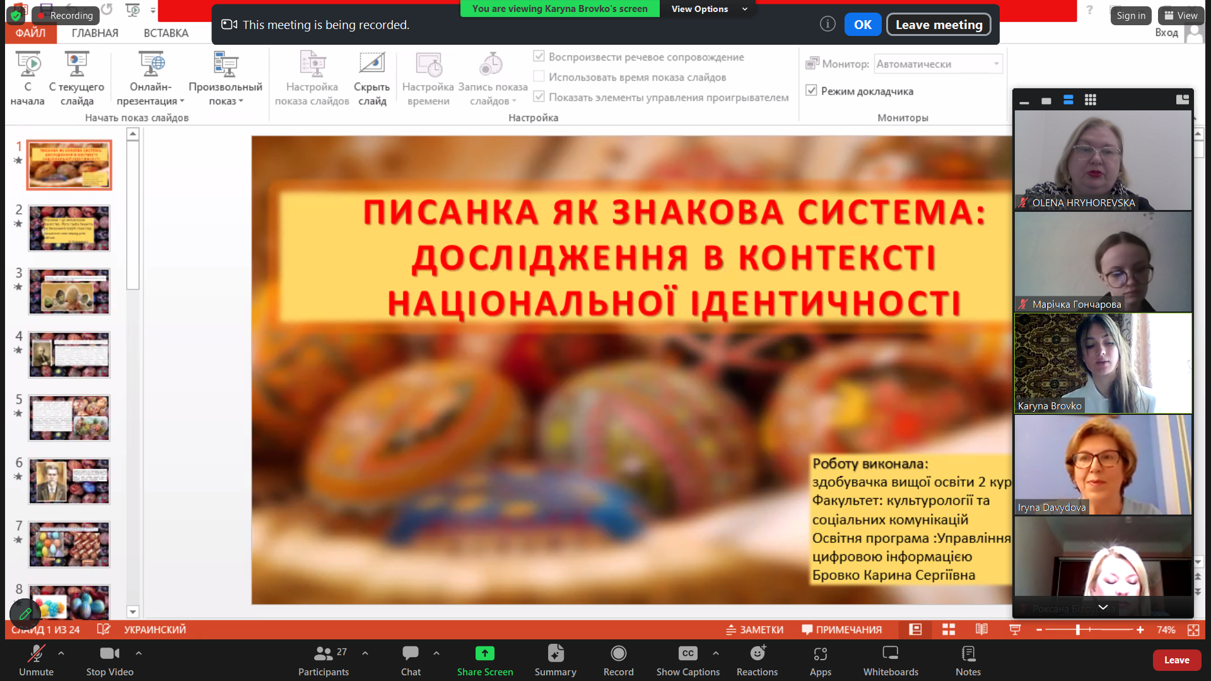Open the meeting Summary icon
Image resolution: width=1211 pixels, height=681 pixels.
(x=555, y=653)
